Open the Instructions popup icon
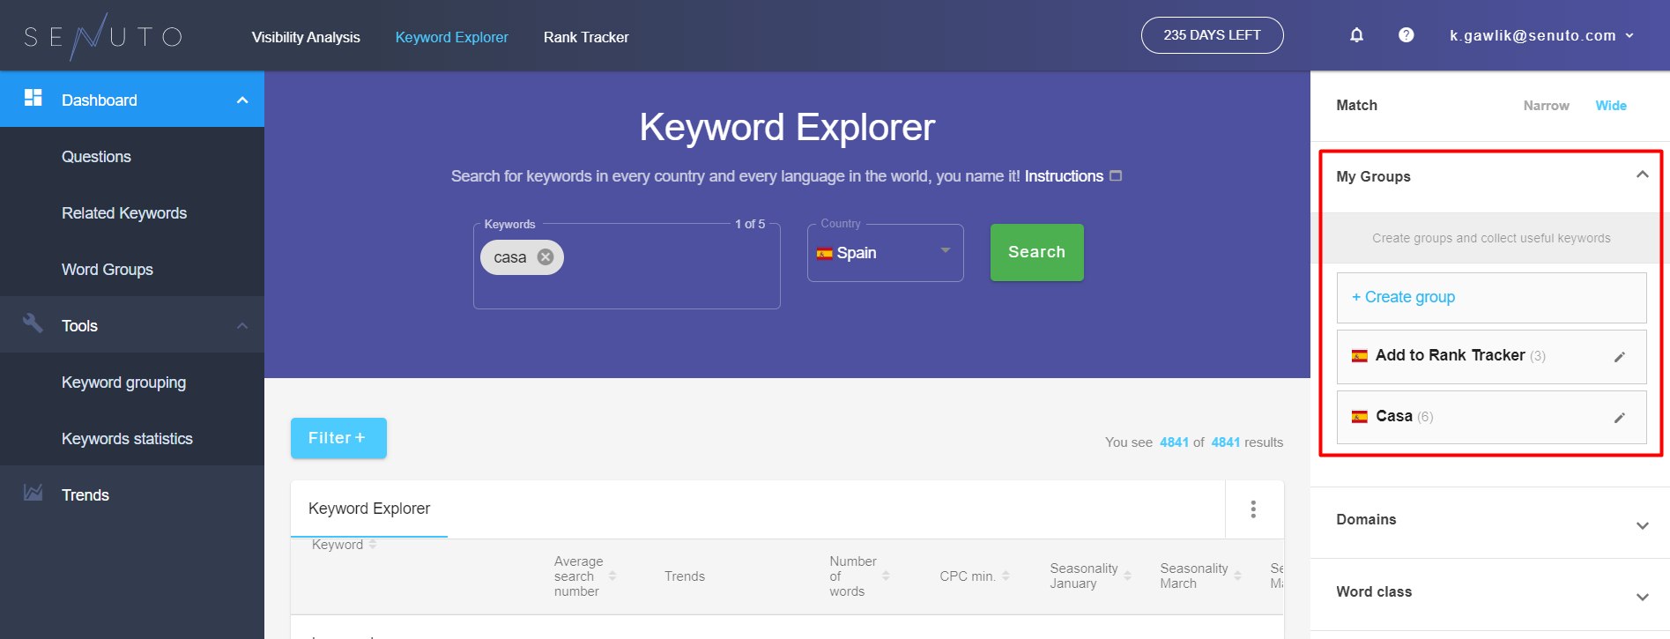1670x639 pixels. tap(1116, 176)
